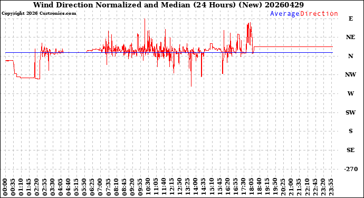Select the -270 axis label
Screen dimensions: 364x198
(x=351, y=169)
